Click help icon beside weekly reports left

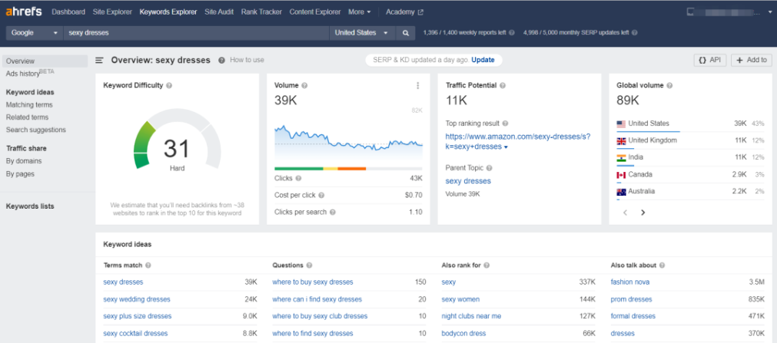click(511, 33)
